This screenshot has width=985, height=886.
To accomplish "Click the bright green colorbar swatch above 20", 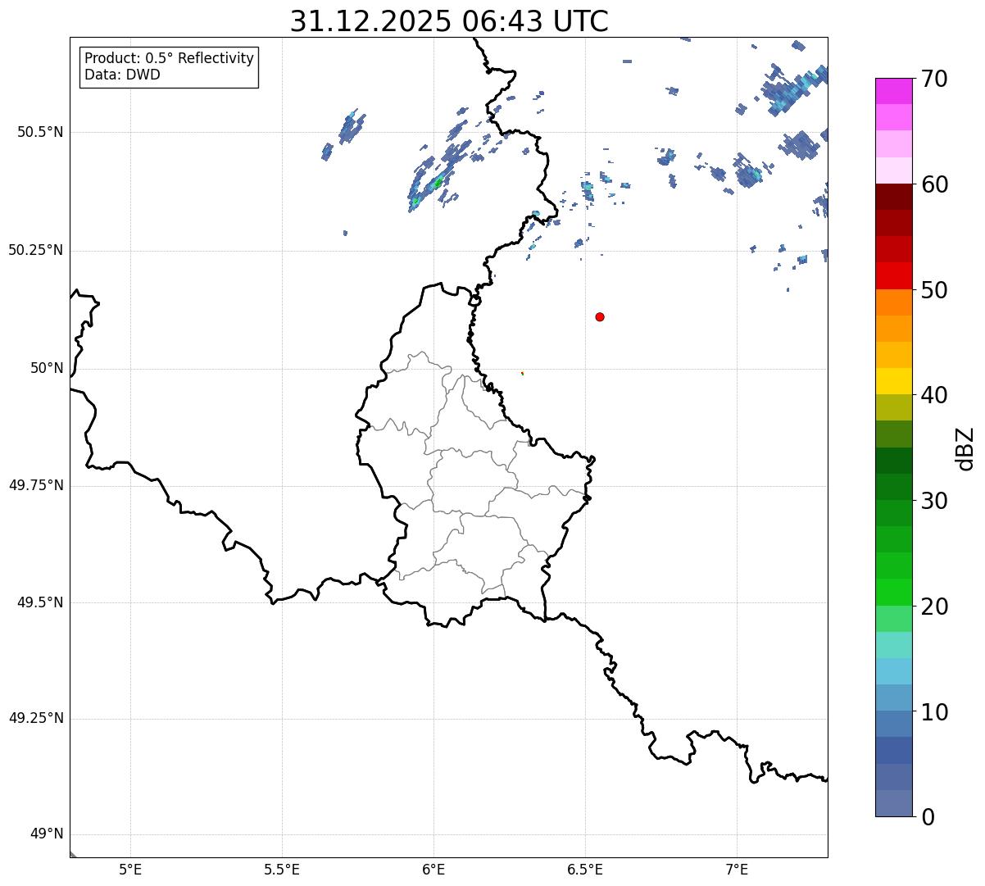I will [x=893, y=592].
